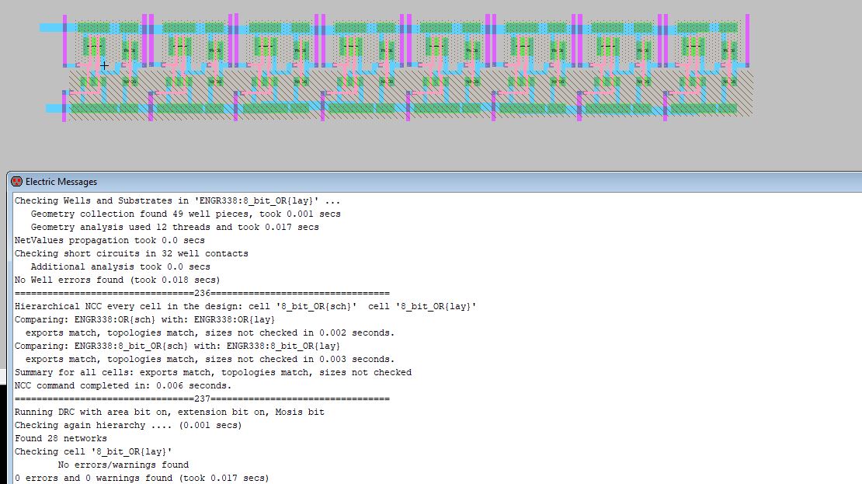Select the rightmost magenta vertical metal wire
The image size is (862, 484).
(x=747, y=39)
